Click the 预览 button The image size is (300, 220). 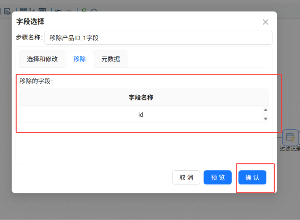click(218, 177)
